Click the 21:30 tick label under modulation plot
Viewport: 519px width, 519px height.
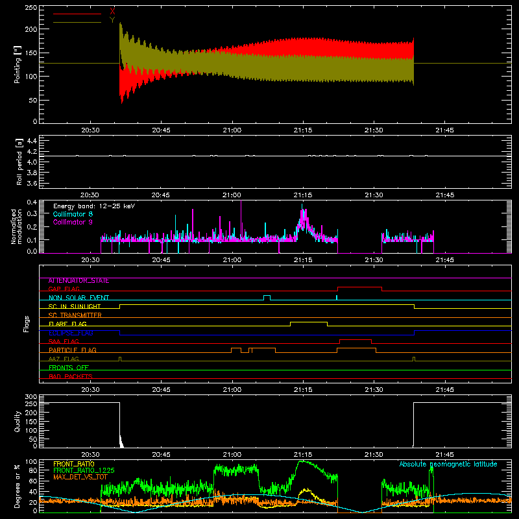click(374, 260)
